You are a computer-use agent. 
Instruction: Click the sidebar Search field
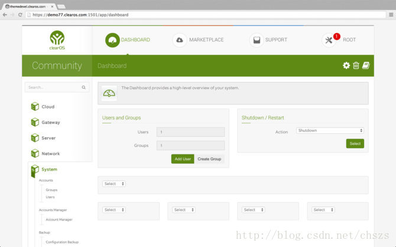click(x=57, y=87)
